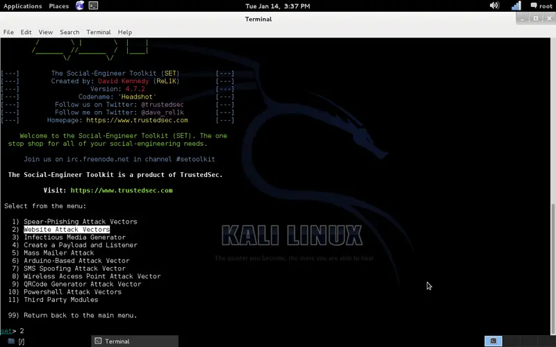Screen dimensions: 556x347
Task: Open the Help menu
Action: click(125, 32)
